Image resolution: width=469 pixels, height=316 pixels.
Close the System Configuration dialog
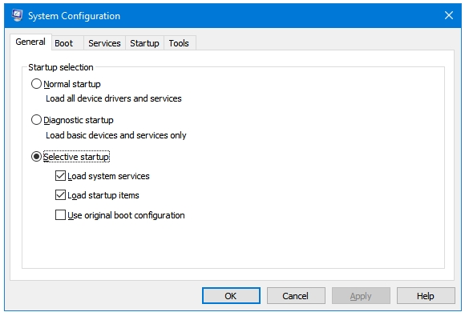(449, 15)
